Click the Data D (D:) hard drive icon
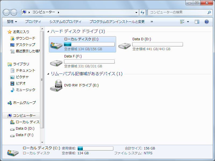 coord(124,46)
